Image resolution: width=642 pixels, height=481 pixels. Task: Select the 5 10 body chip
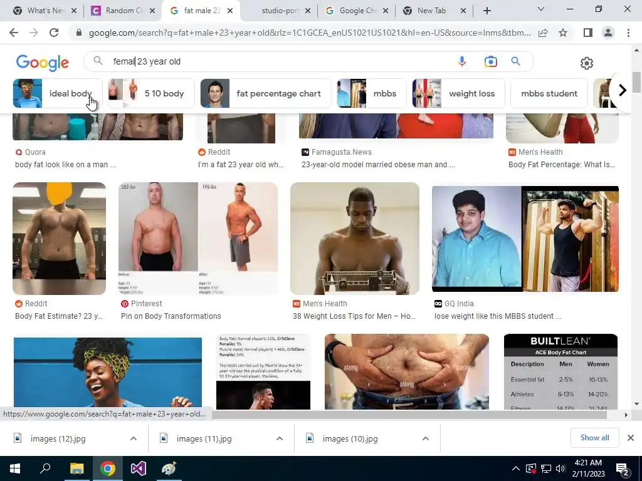(151, 93)
